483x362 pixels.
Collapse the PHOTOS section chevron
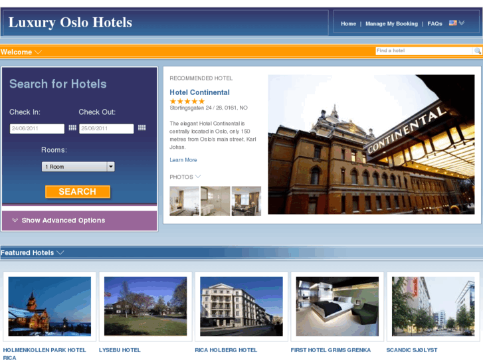pos(198,177)
